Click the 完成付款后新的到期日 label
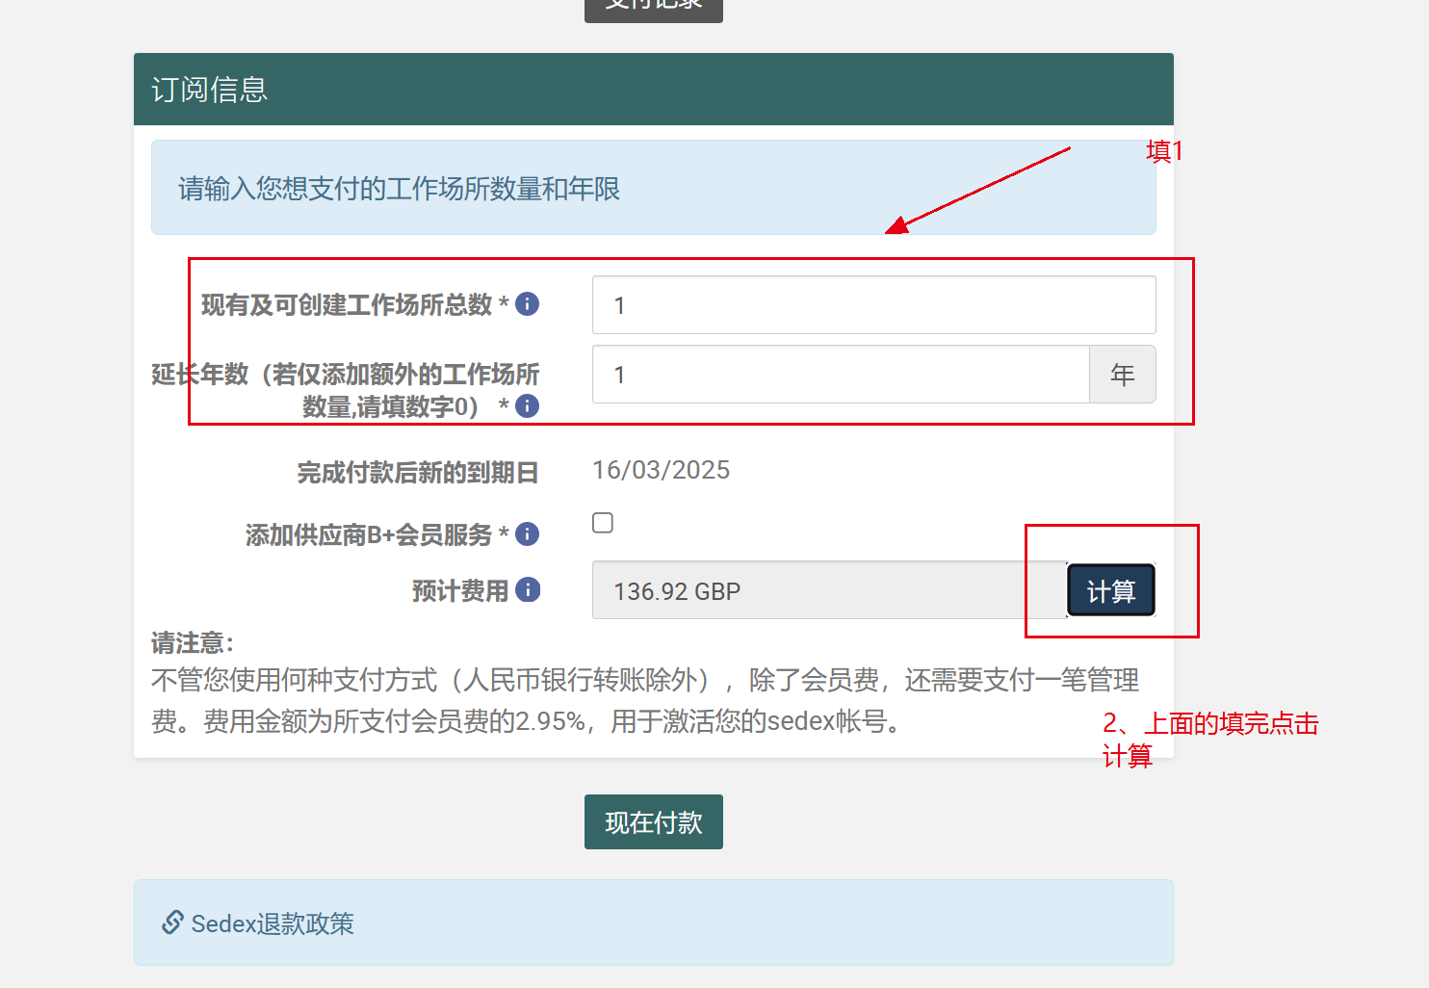Viewport: 1429px width, 988px height. point(417,473)
